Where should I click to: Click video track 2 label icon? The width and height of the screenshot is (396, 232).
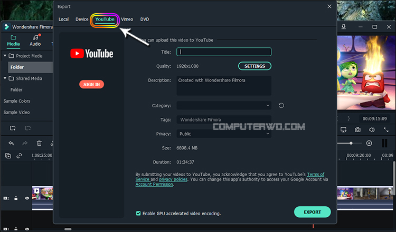[6, 198]
